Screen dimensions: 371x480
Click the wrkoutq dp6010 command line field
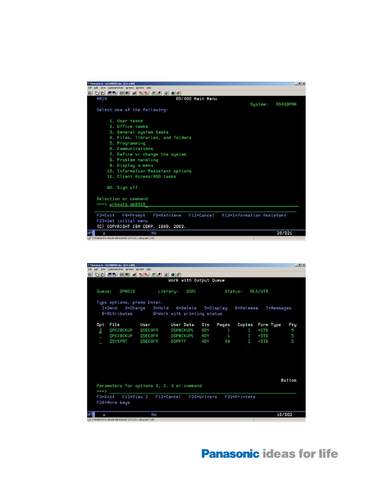click(204, 204)
